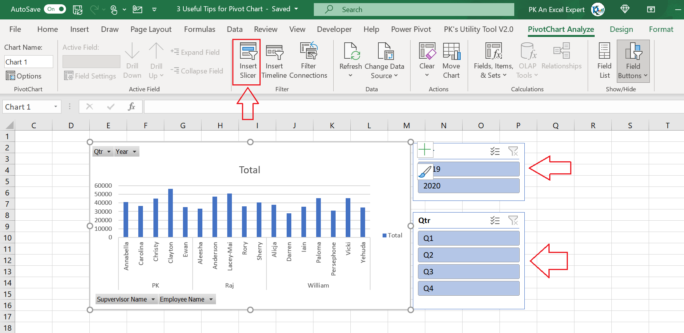Screen dimensions: 684x333
Task: Toggle multi-select on the Qtr slicer
Action: 495,221
